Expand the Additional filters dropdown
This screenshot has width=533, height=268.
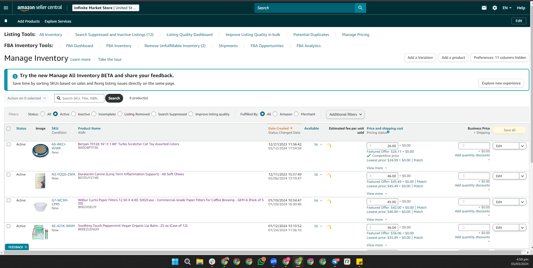[345, 114]
